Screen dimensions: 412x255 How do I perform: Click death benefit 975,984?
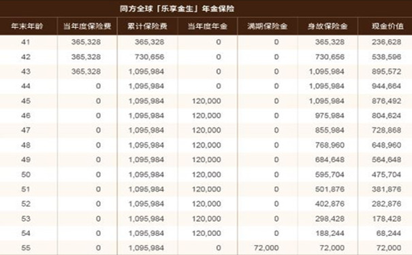pyautogui.click(x=330, y=116)
